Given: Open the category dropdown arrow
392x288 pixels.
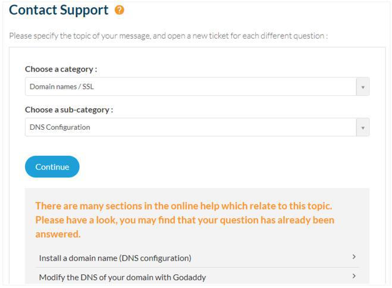Looking at the screenshot, I should (362, 87).
